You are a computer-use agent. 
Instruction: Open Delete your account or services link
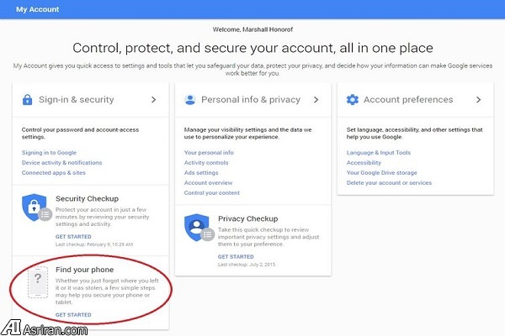click(x=389, y=182)
